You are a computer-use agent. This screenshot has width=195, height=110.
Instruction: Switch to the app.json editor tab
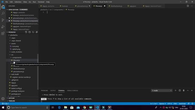click(x=133, y=6)
